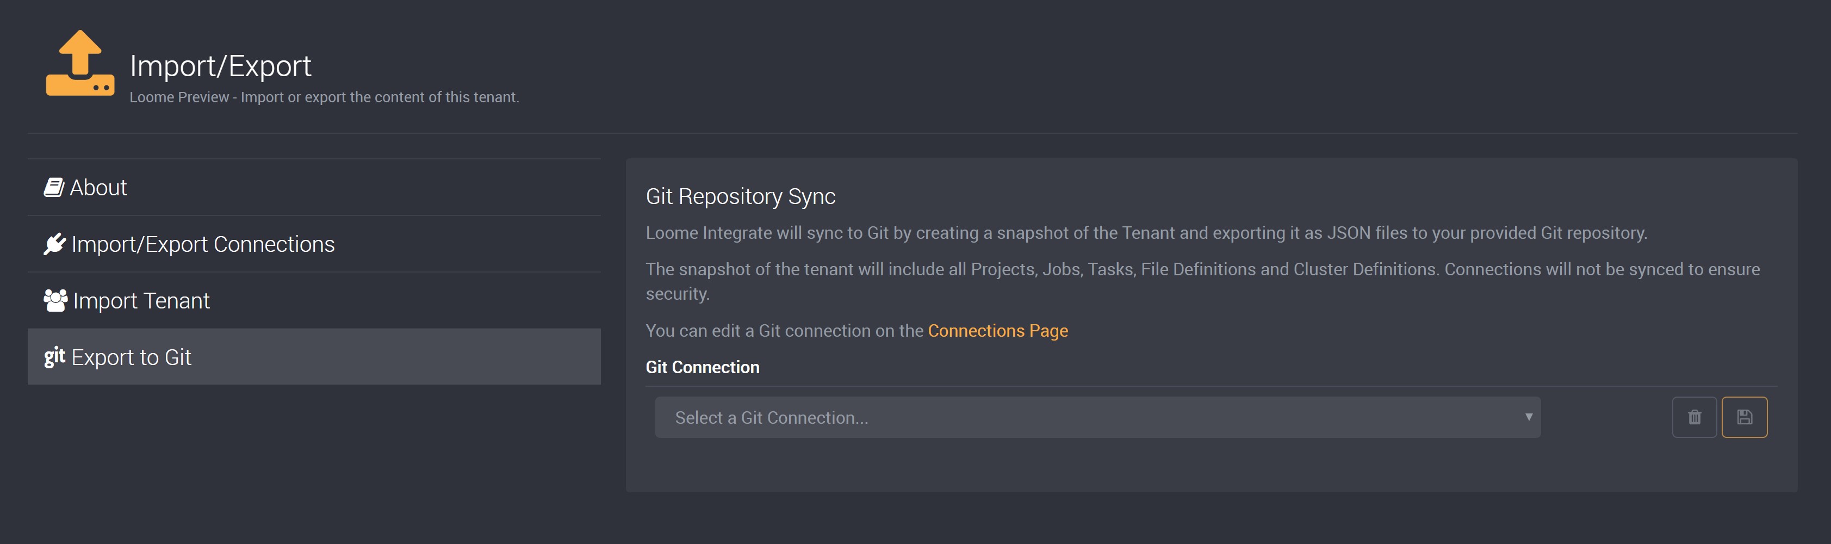Click the paragraph about snapshot of the tenant

point(1203,282)
